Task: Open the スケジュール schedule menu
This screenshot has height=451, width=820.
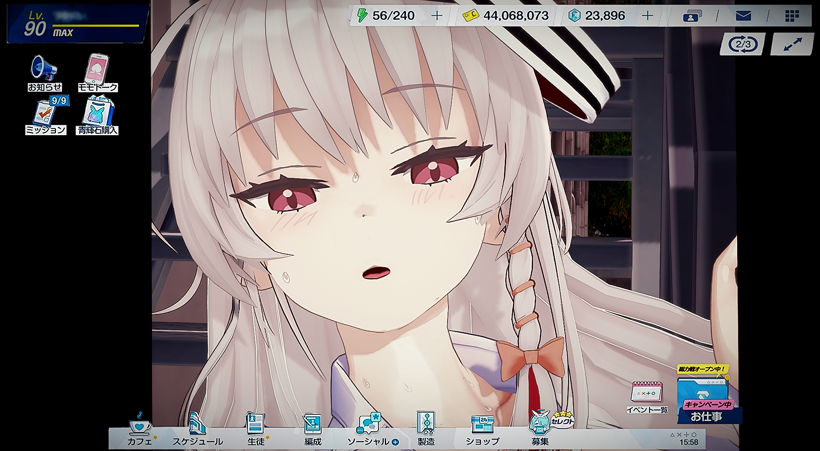Action: (x=197, y=430)
